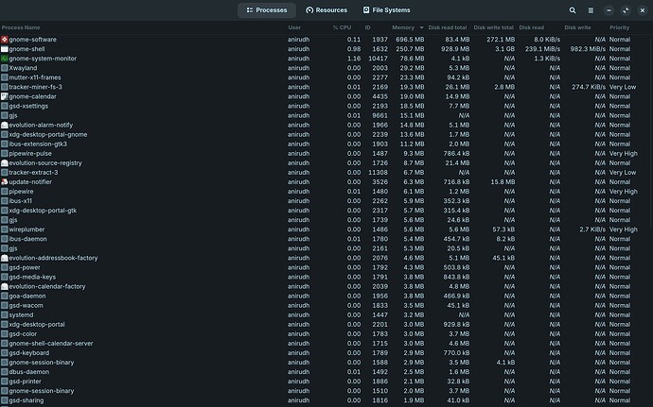The height and width of the screenshot is (407, 653).
Task: Open the search processes magnifier icon
Action: (x=573, y=10)
